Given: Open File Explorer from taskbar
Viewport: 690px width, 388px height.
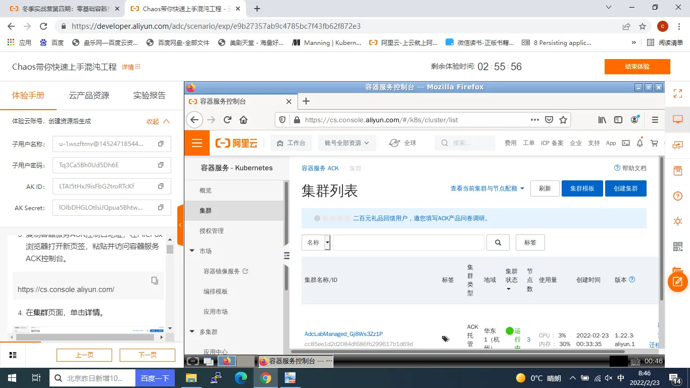Looking at the screenshot, I should pos(191,378).
